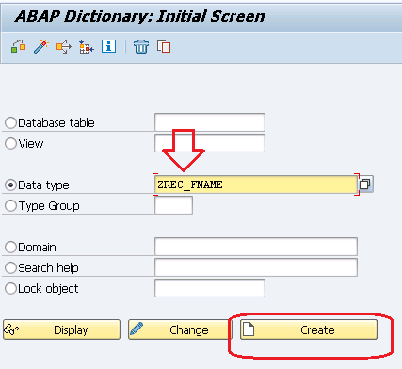The width and height of the screenshot is (402, 369).
Task: Select the View radio button
Action: [x=10, y=143]
